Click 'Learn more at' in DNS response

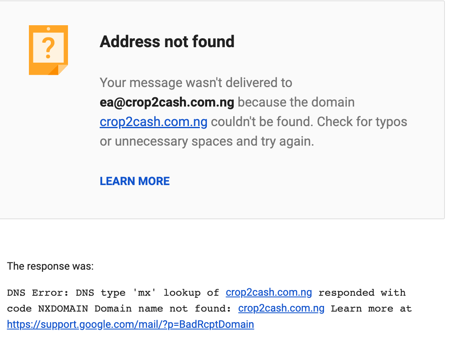tap(371, 309)
